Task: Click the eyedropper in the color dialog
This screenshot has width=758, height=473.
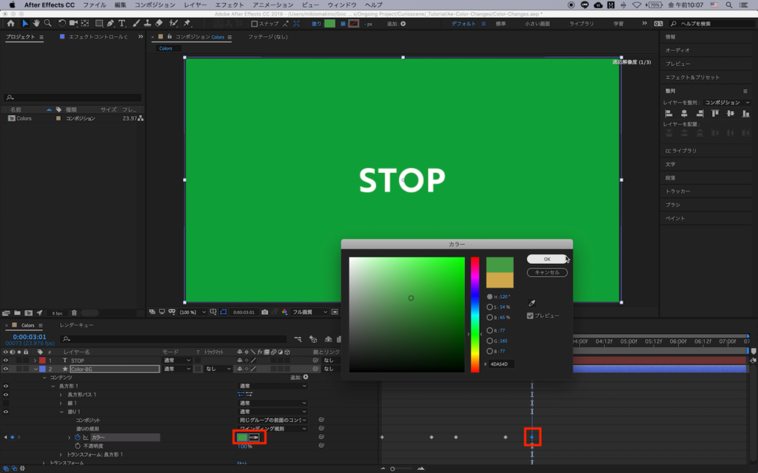Action: click(531, 303)
